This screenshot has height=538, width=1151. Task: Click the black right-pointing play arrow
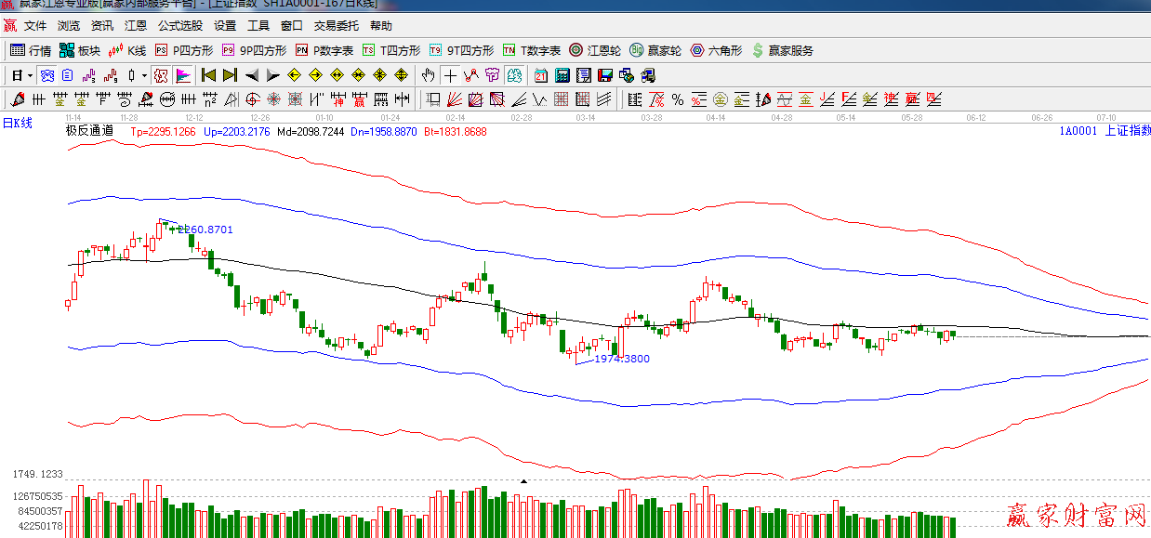point(273,75)
